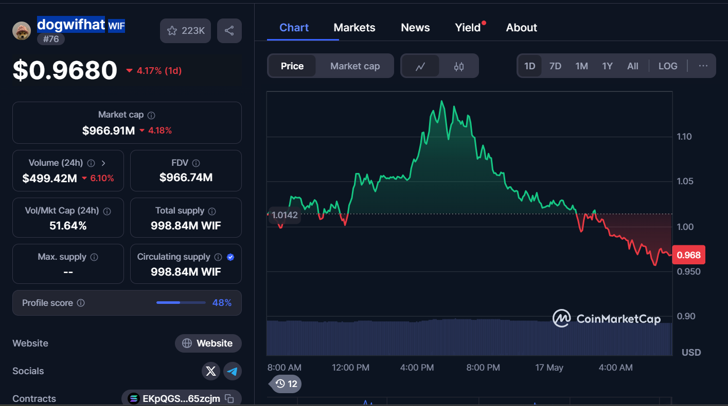Click the 4.17% (1d) change indicator

[154, 71]
